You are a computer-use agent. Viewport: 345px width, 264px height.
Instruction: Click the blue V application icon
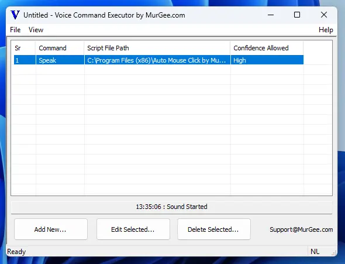click(x=15, y=15)
